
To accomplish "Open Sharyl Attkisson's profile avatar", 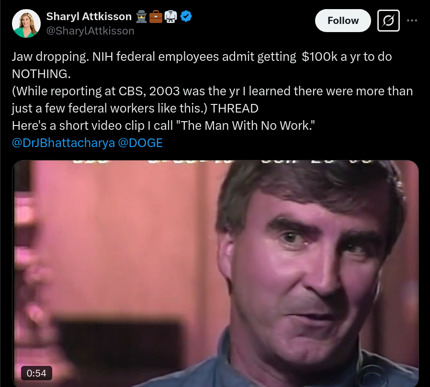I will tap(26, 23).
